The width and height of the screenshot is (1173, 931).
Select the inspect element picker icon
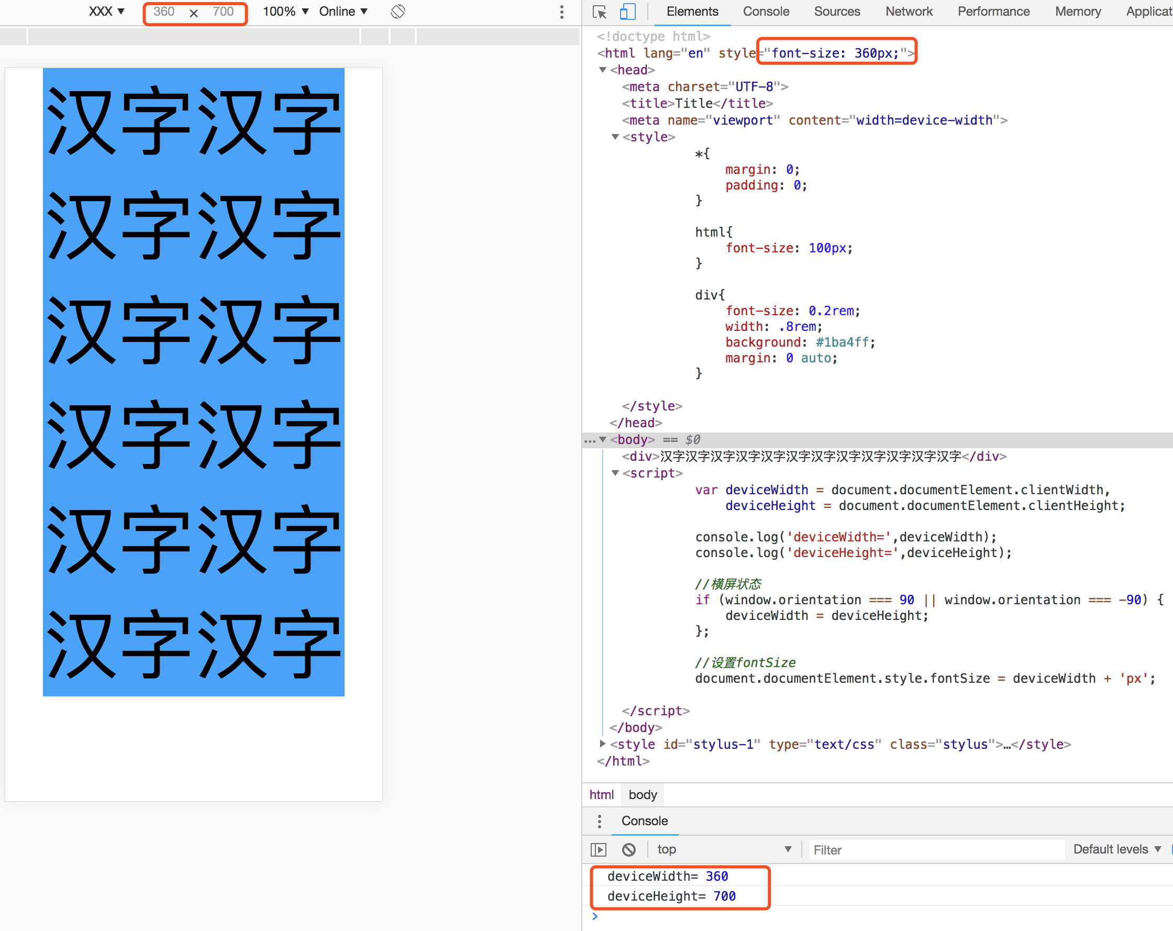pyautogui.click(x=600, y=12)
